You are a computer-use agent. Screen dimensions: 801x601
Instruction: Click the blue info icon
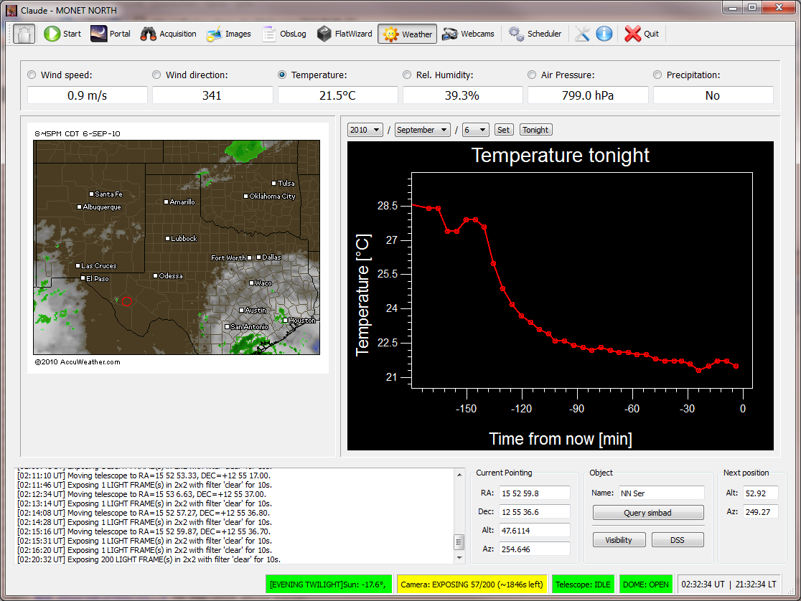604,34
